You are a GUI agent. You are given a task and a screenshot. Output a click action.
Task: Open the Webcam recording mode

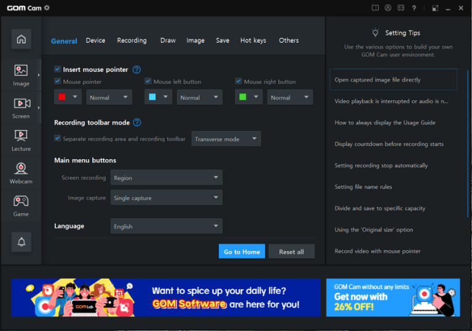(21, 173)
